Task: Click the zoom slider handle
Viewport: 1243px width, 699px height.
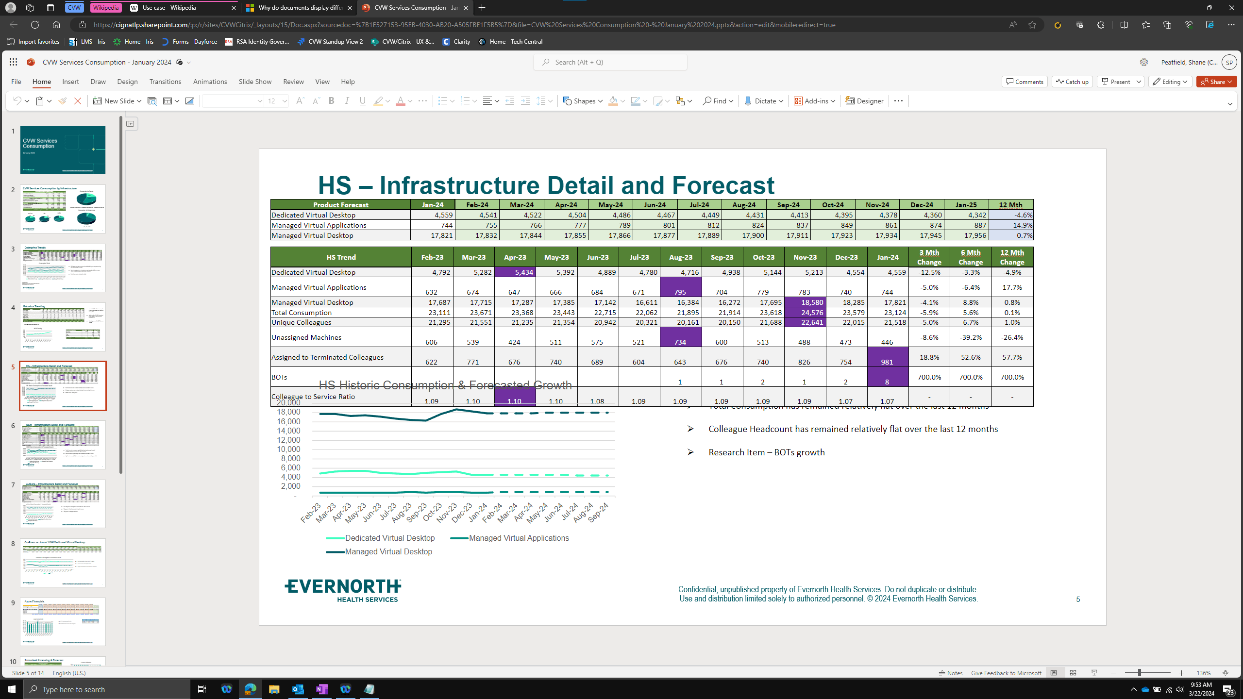Action: (1139, 673)
